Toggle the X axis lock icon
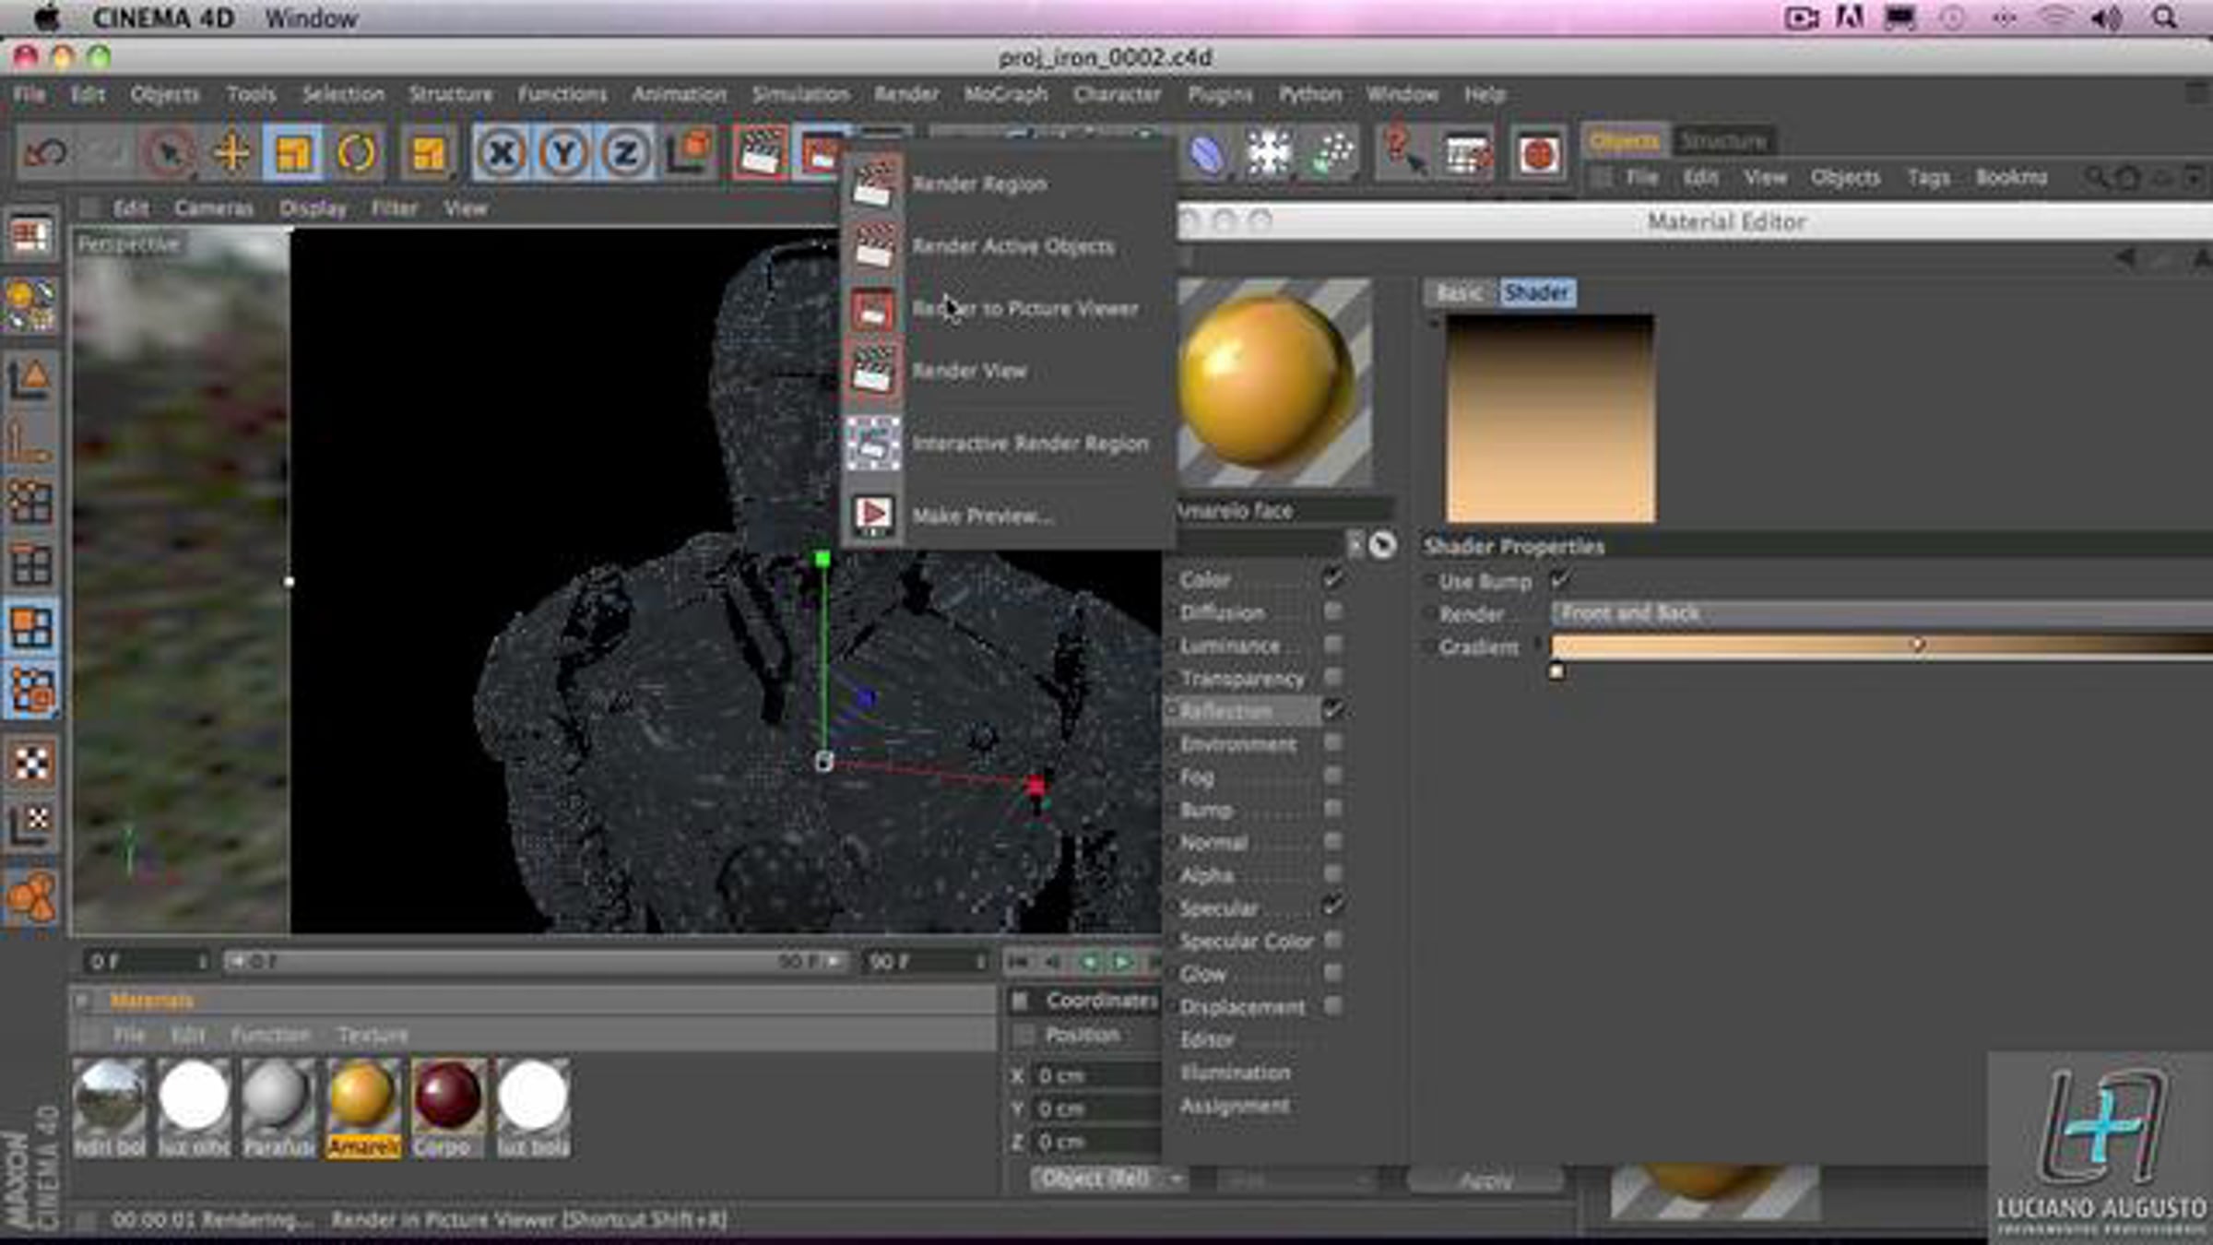Screen dimensions: 2213x1245 [502, 152]
